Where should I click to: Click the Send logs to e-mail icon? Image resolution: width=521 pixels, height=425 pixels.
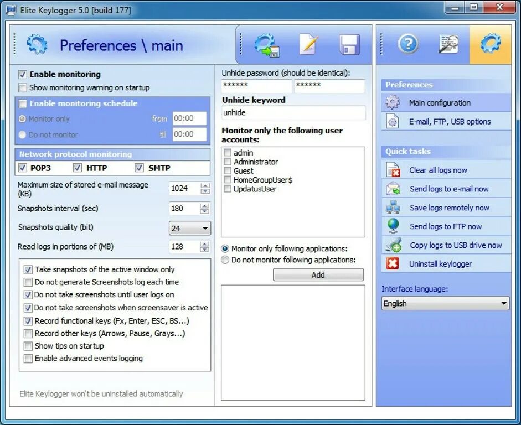pyautogui.click(x=394, y=189)
